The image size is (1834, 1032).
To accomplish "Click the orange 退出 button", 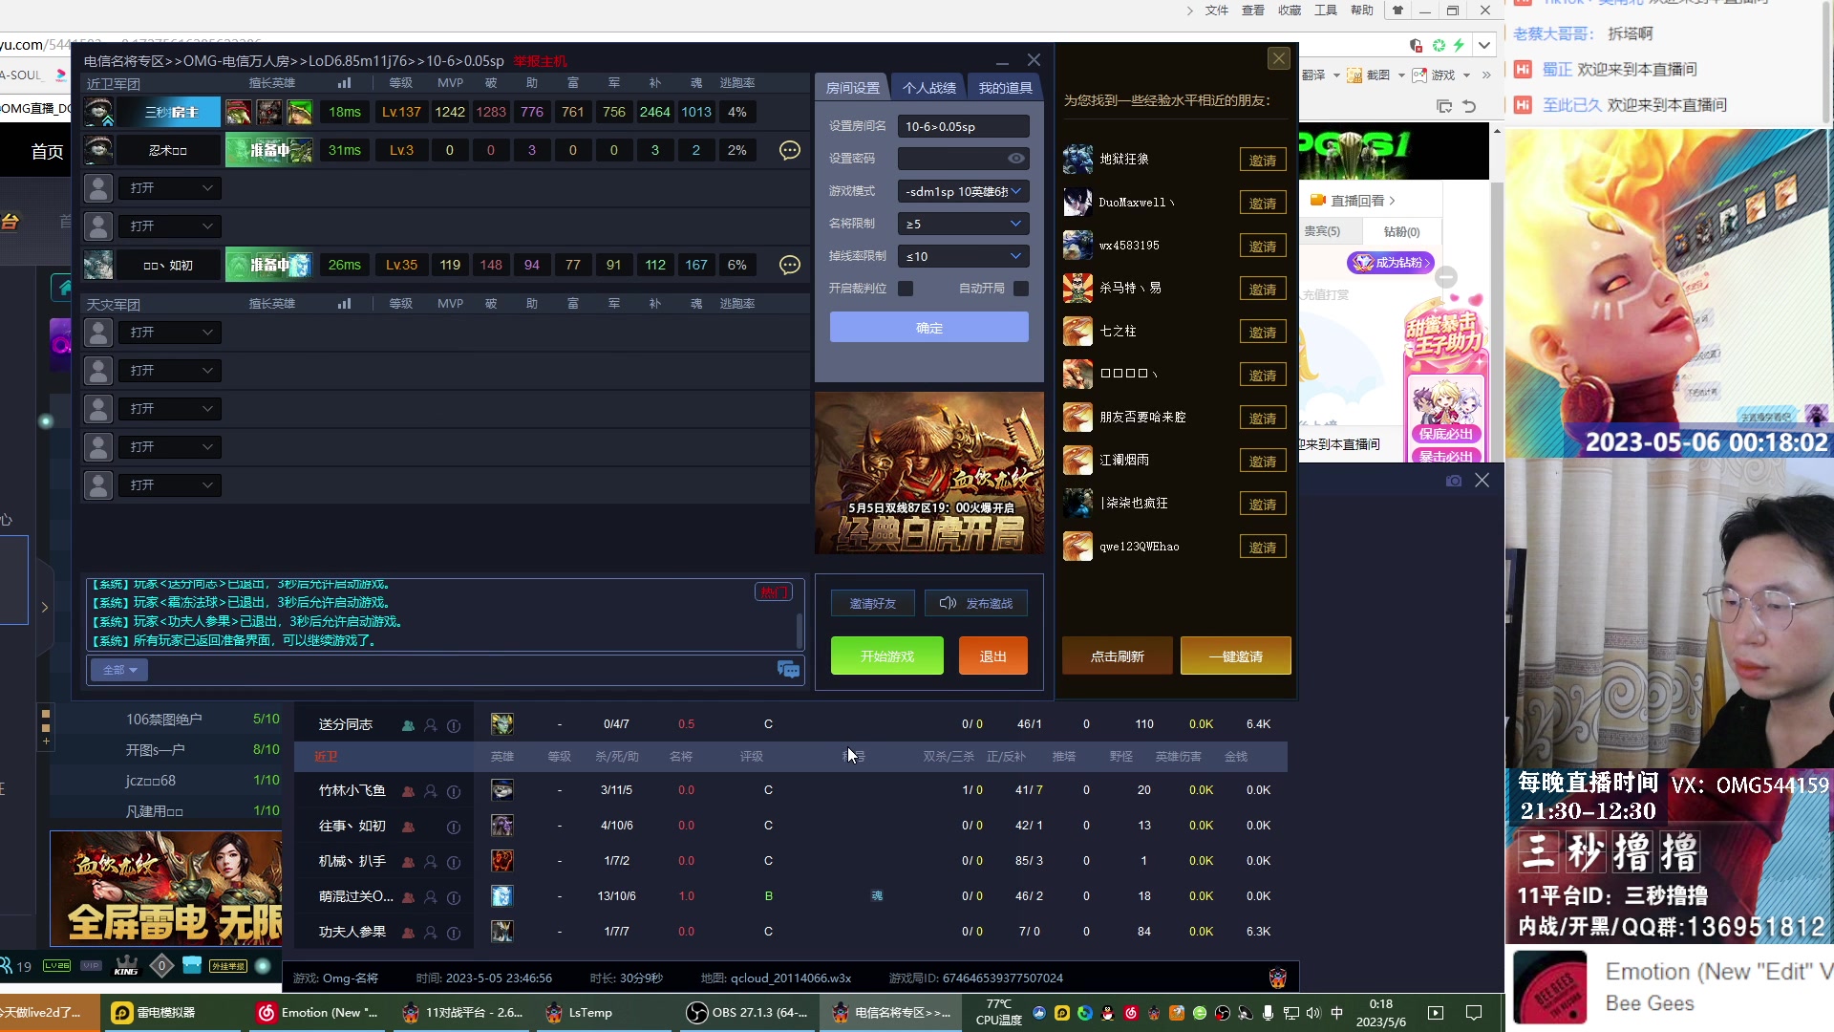I will 993,656.
